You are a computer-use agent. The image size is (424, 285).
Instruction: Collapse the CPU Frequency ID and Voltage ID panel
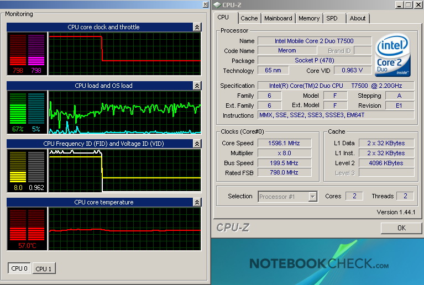click(x=197, y=144)
